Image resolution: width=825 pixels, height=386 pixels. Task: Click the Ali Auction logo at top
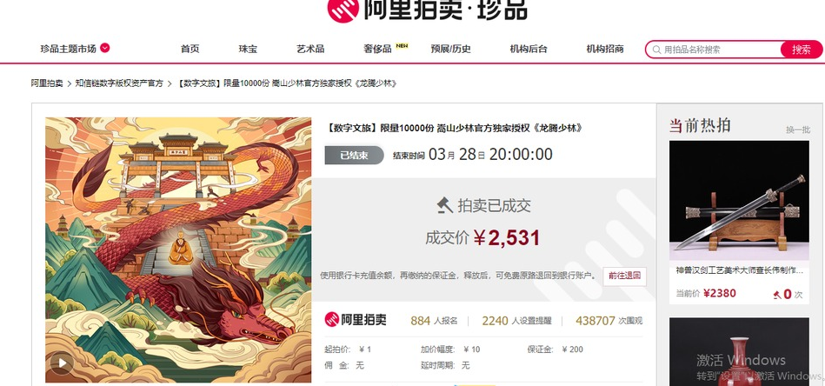click(427, 10)
